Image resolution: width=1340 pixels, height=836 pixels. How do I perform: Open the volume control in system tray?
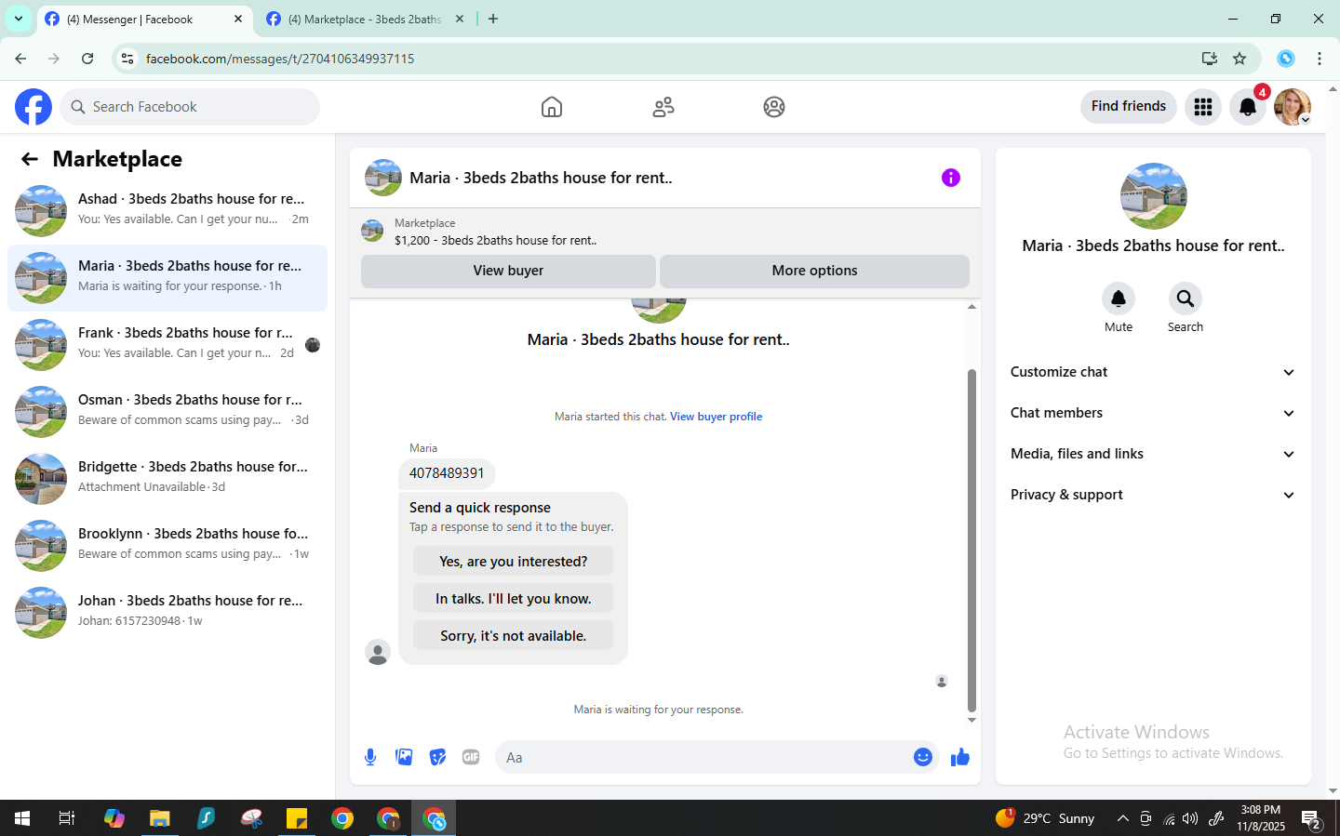click(1190, 818)
